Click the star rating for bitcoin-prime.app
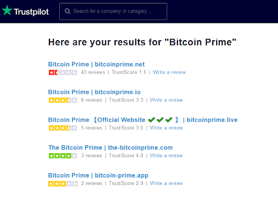This screenshot has width=278, height=197. point(63,184)
